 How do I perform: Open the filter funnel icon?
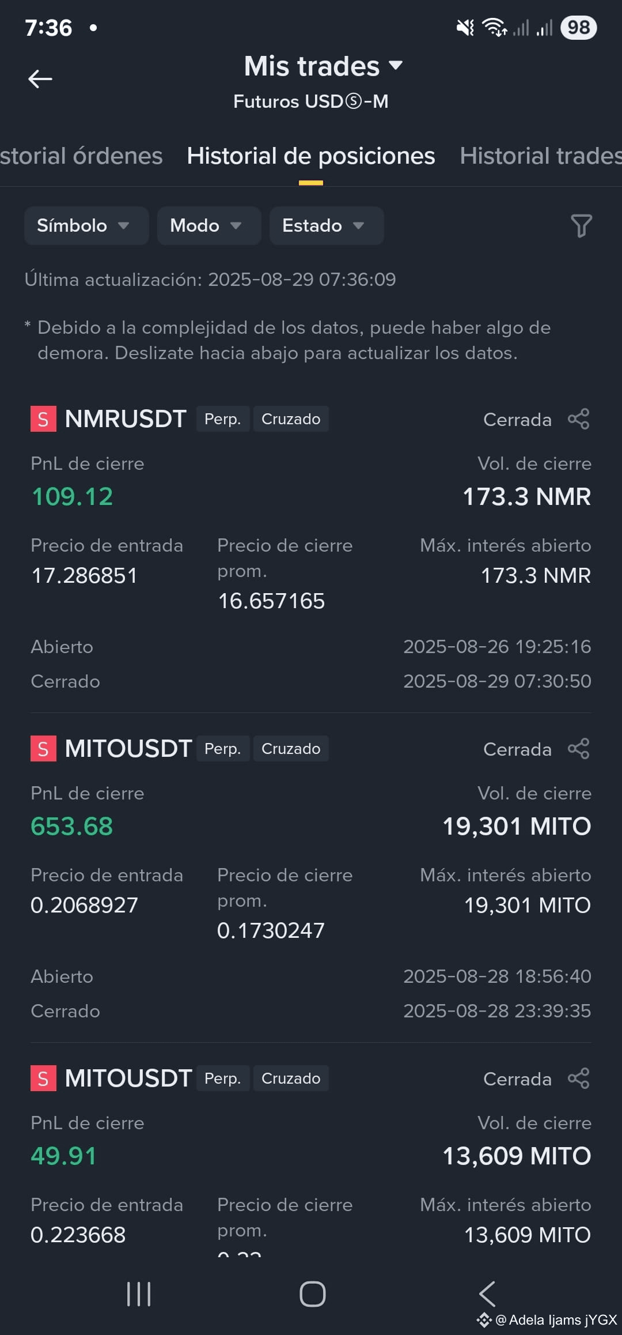581,225
